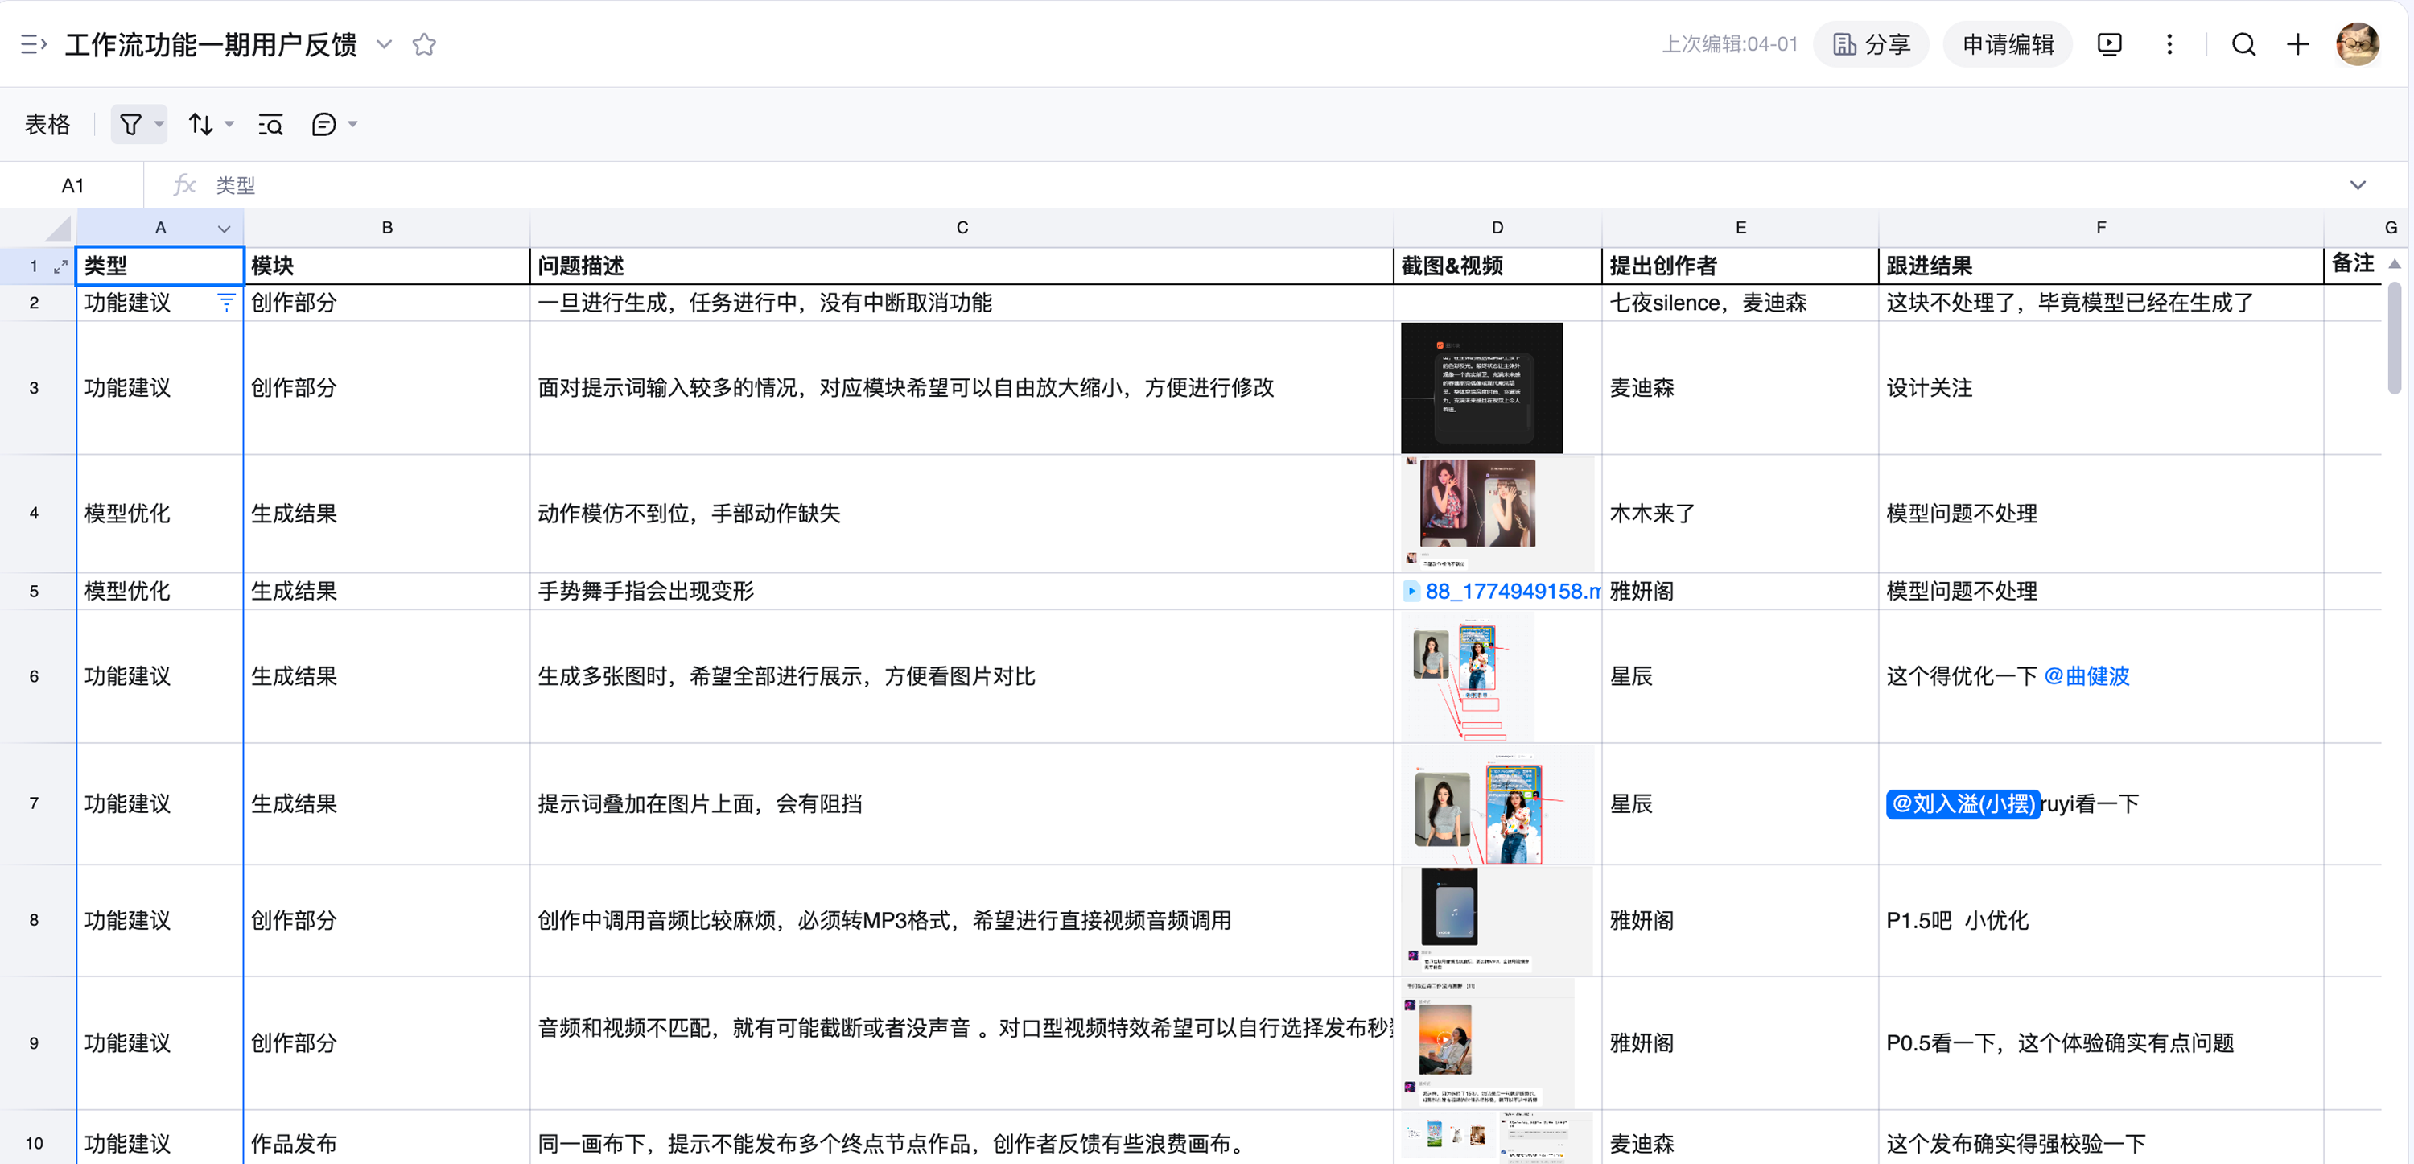Open the search magnifier icon
2414x1164 pixels.
(x=2243, y=44)
